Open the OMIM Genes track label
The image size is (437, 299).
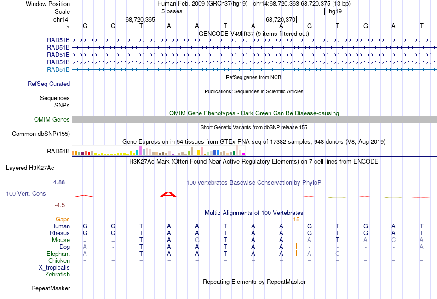point(52,120)
